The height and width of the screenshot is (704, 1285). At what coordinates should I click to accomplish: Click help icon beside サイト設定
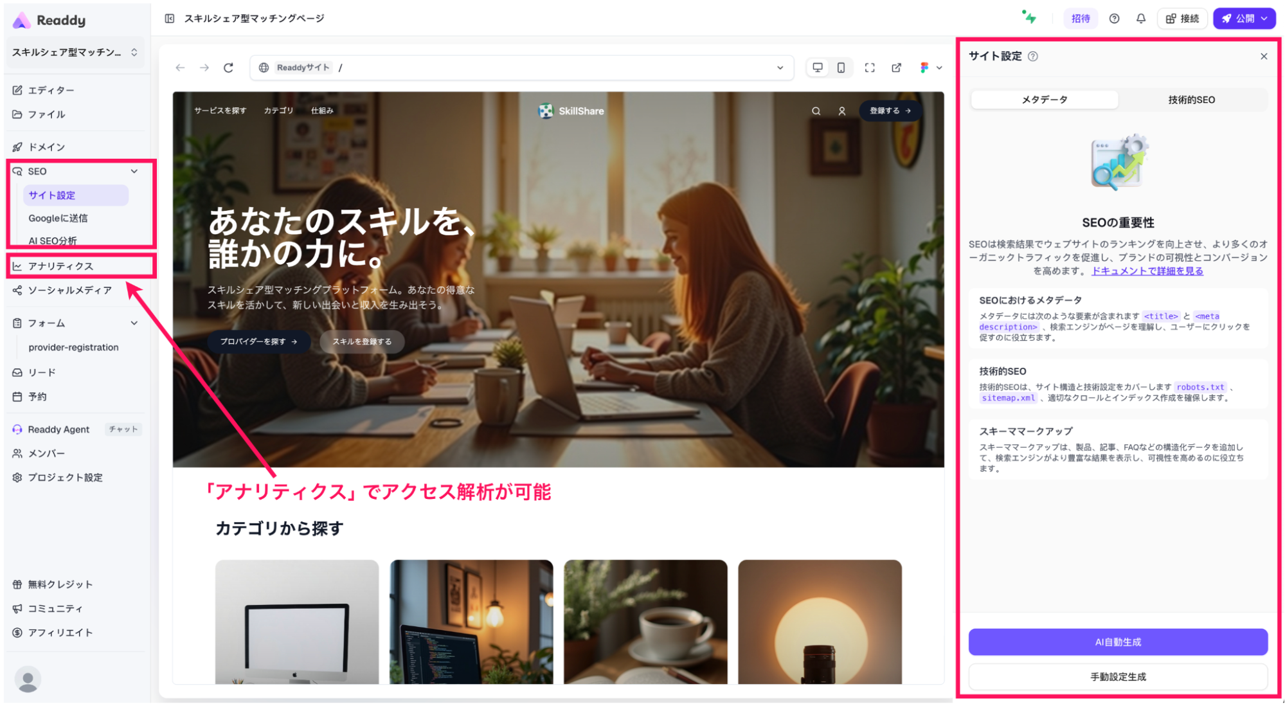click(x=1032, y=56)
